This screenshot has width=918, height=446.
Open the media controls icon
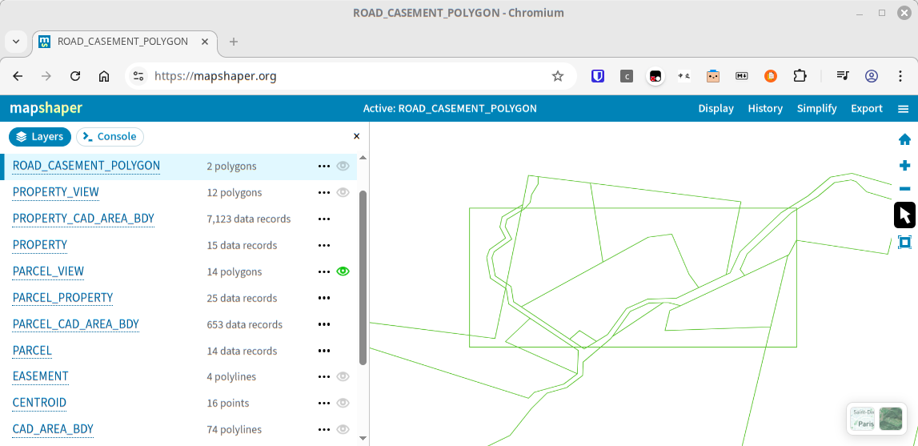843,76
